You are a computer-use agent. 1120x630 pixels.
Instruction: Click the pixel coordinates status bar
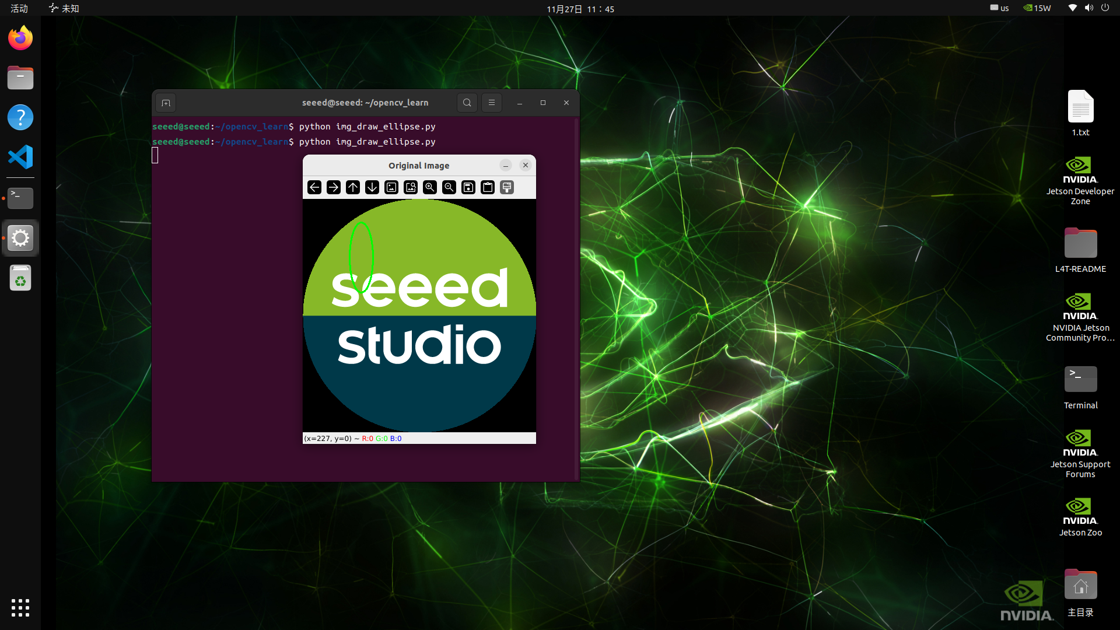pos(419,439)
